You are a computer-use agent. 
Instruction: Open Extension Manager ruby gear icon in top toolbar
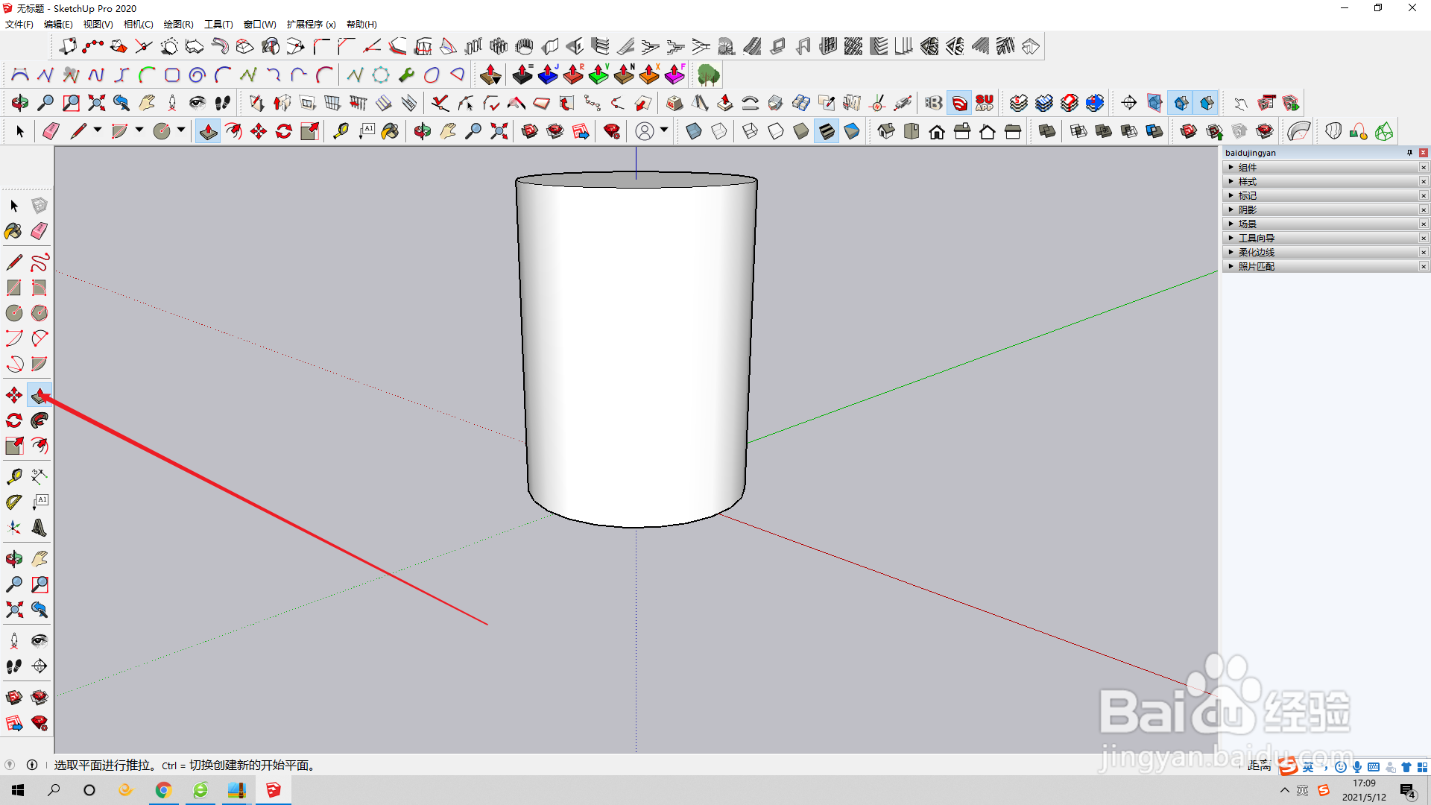612,131
